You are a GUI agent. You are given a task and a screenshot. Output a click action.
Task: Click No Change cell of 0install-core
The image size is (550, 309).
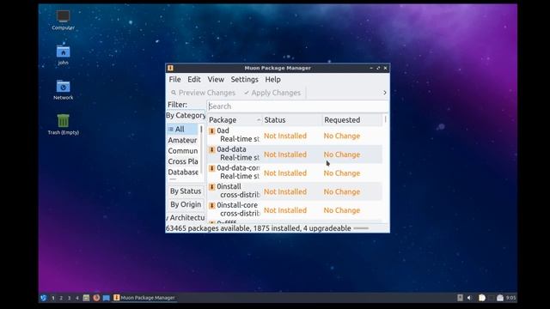pos(342,210)
